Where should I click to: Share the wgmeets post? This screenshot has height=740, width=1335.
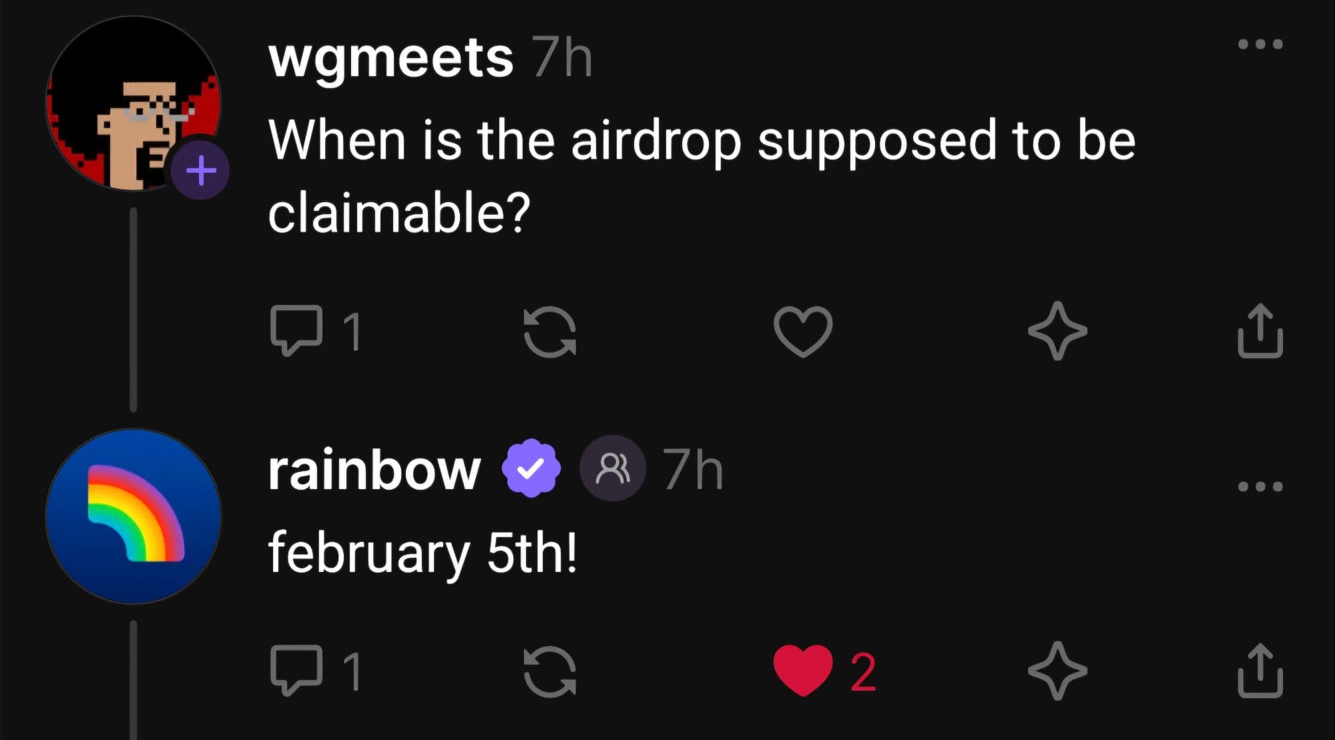(x=1260, y=332)
